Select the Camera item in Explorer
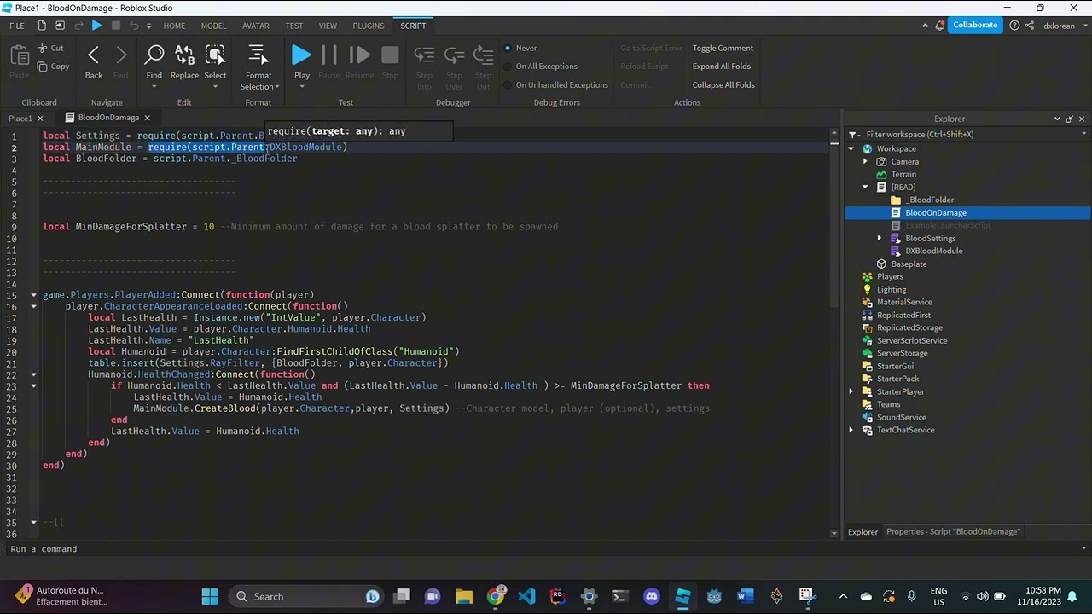 904,161
